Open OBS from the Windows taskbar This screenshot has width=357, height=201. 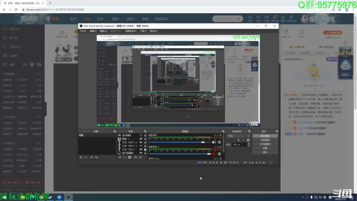[68, 197]
